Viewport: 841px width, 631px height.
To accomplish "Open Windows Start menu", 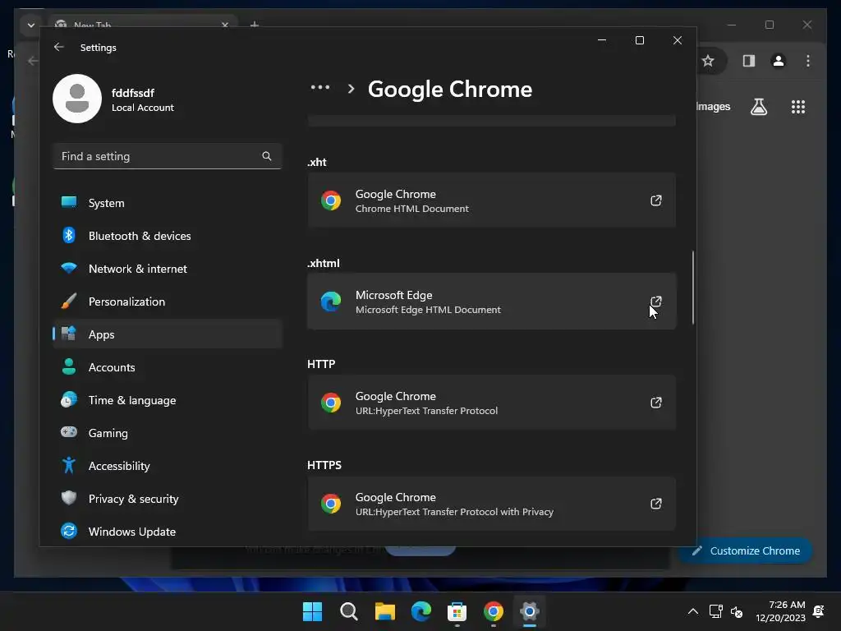I will click(312, 611).
